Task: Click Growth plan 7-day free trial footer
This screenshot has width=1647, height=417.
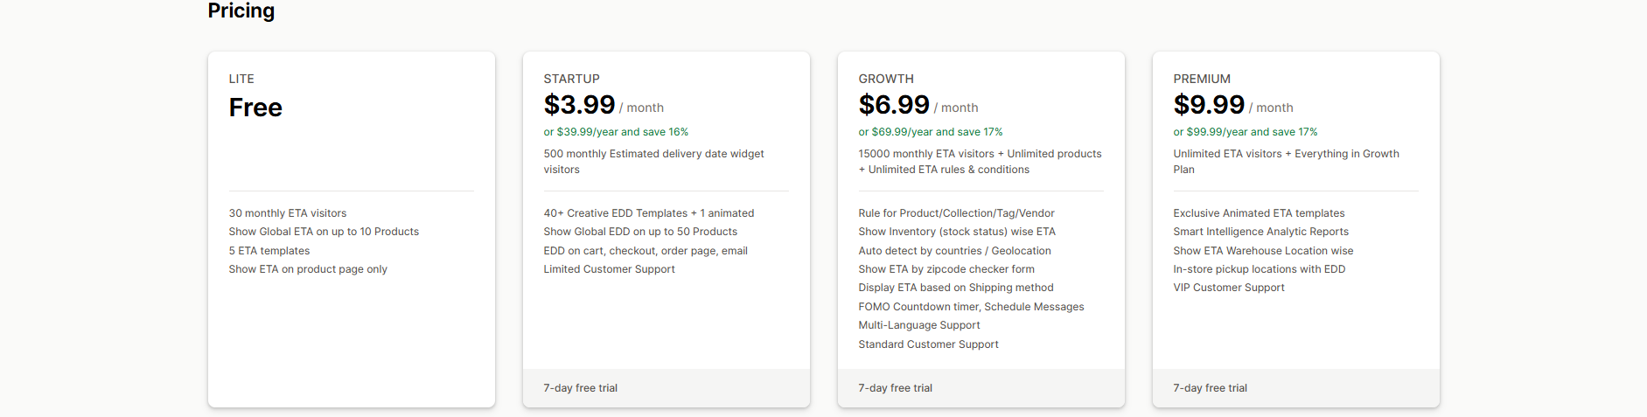Action: [x=895, y=388]
